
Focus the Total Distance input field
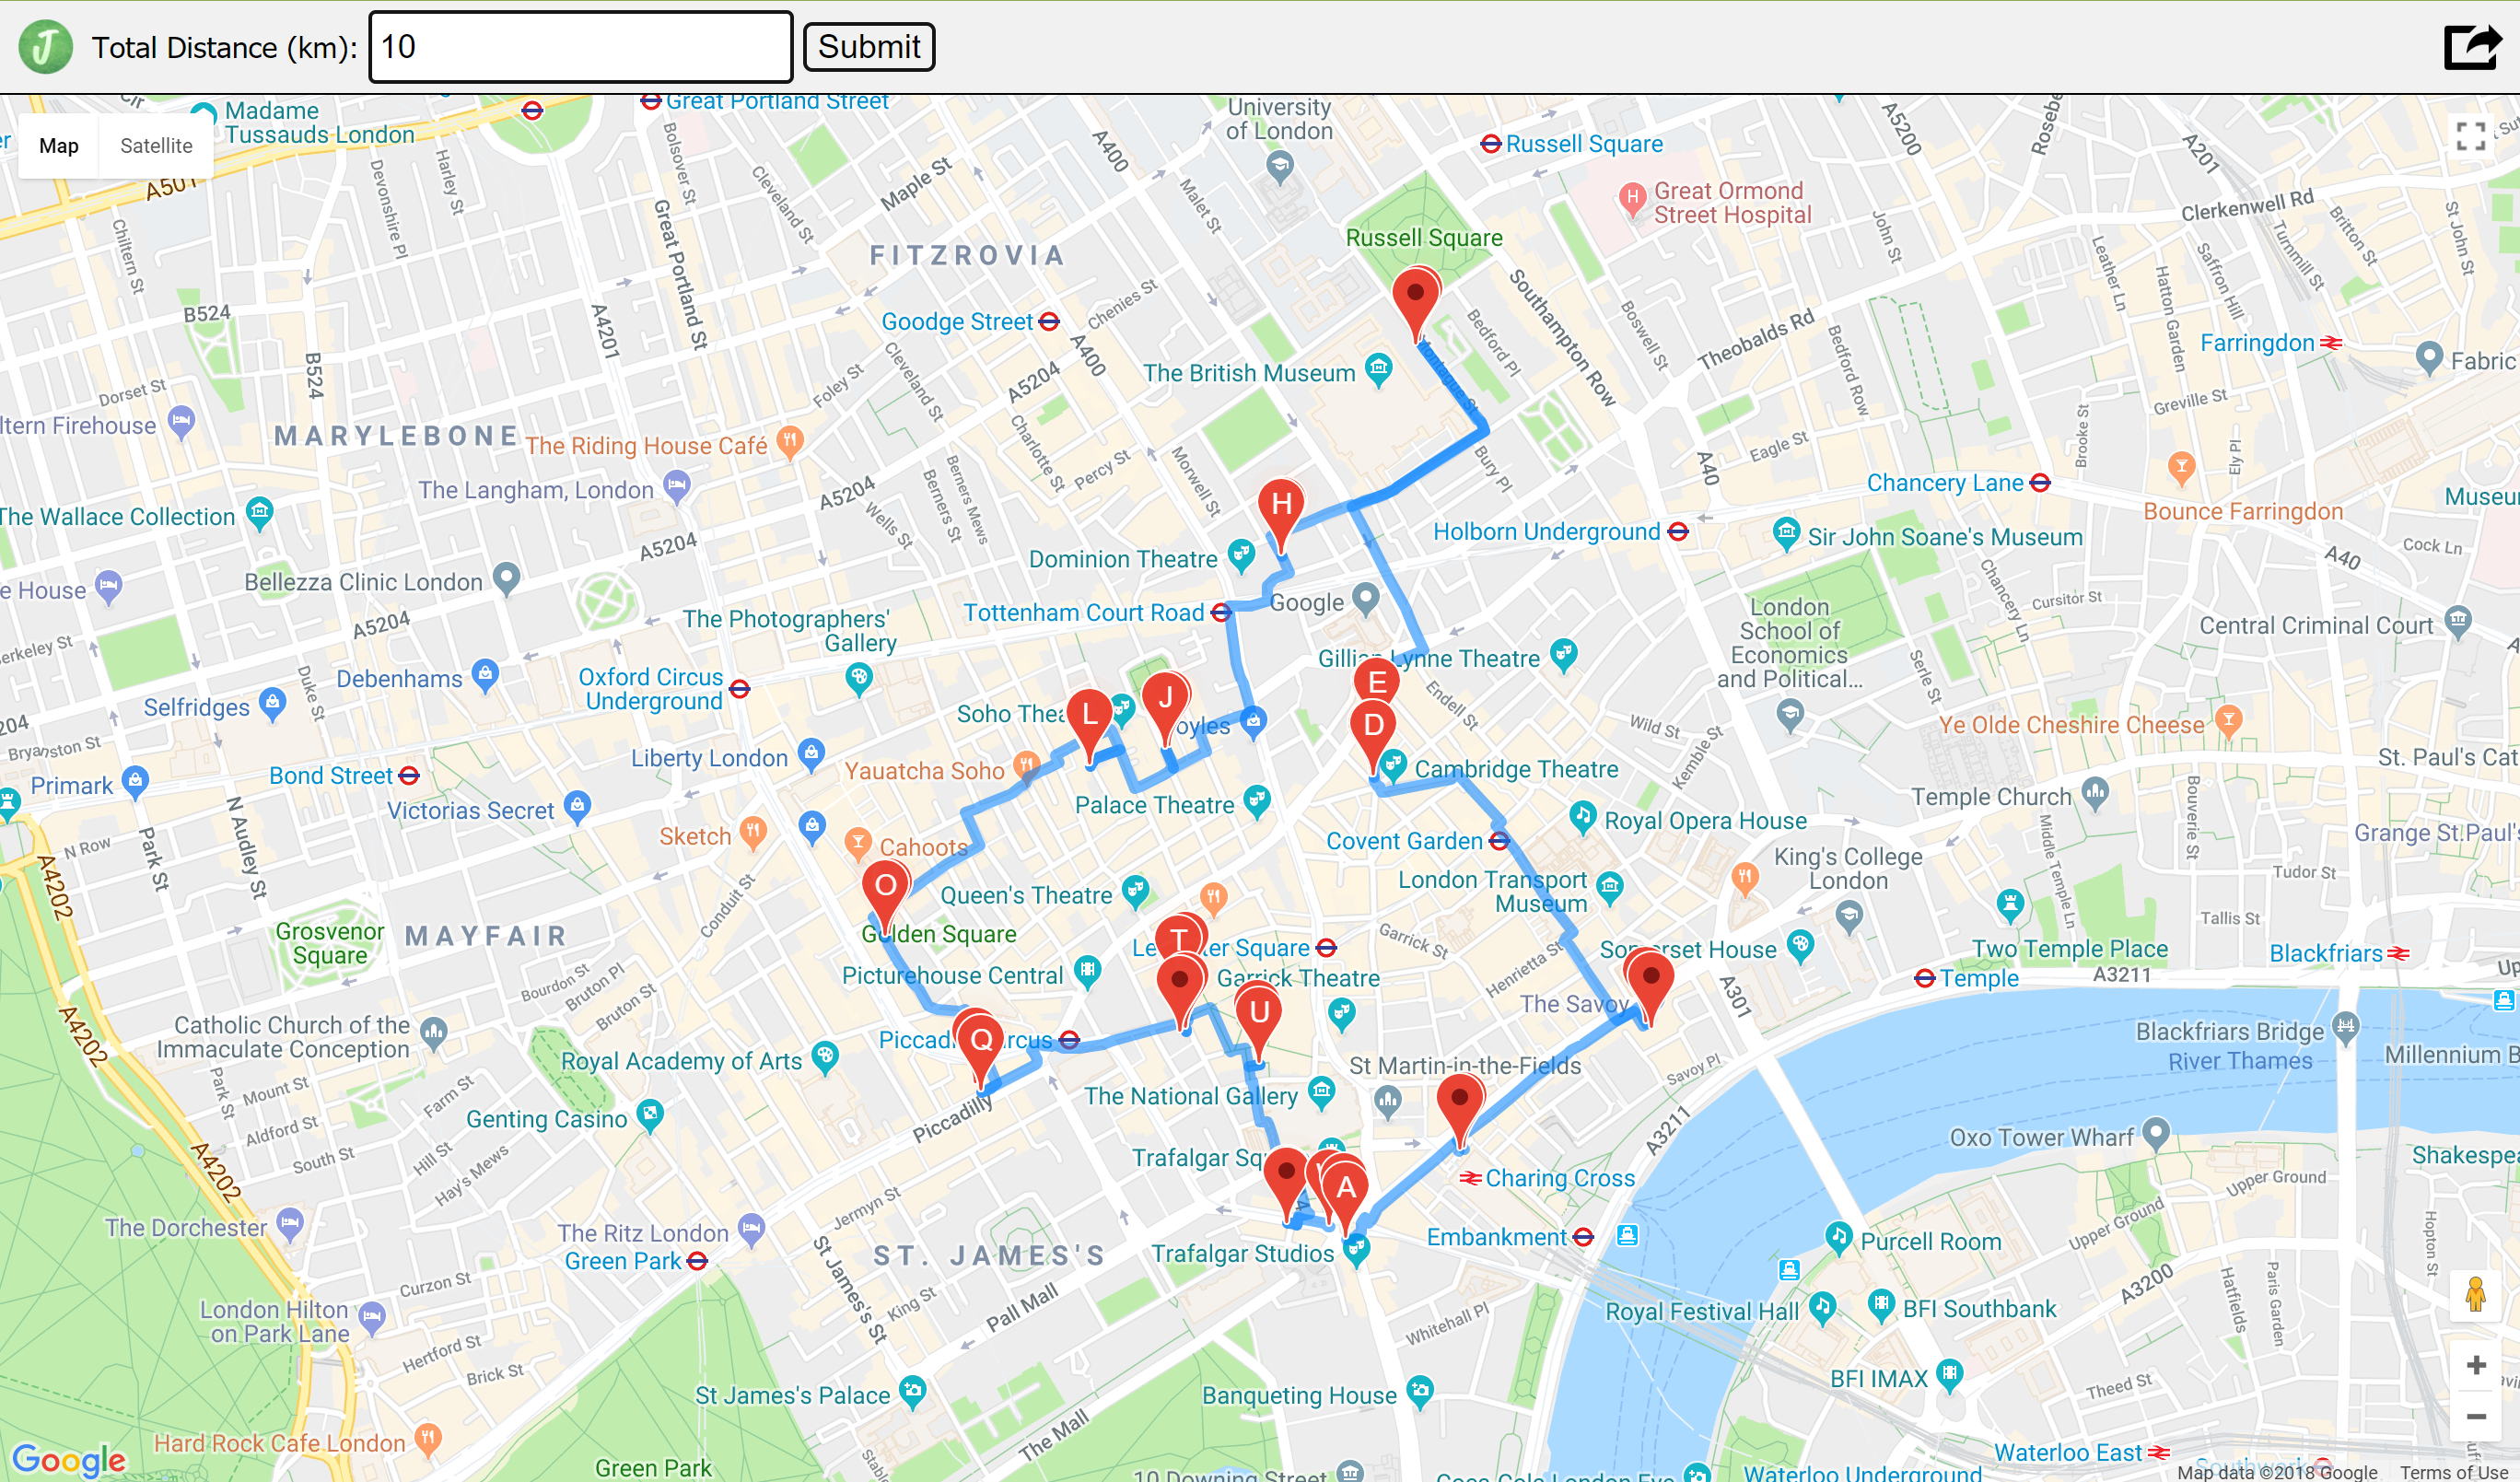pyautogui.click(x=580, y=47)
